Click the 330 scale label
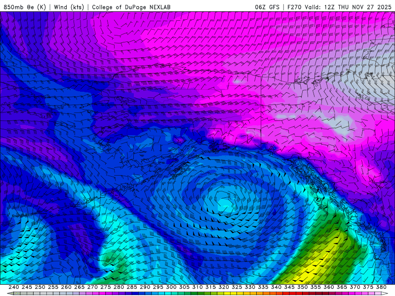 (250, 287)
